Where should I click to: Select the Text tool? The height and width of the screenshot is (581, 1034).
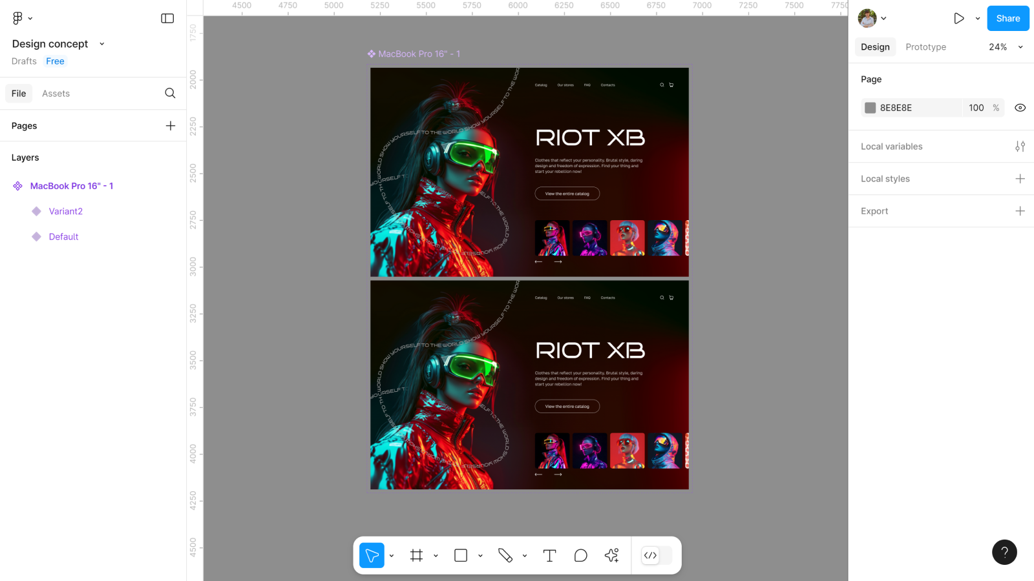pyautogui.click(x=549, y=555)
